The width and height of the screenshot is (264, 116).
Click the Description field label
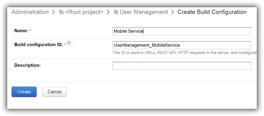(27, 65)
